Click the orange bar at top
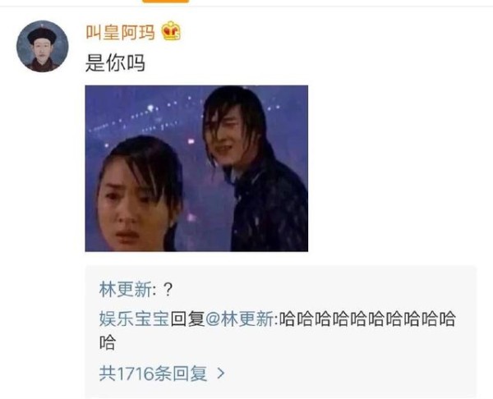This screenshot has width=493, height=399. point(166,2)
